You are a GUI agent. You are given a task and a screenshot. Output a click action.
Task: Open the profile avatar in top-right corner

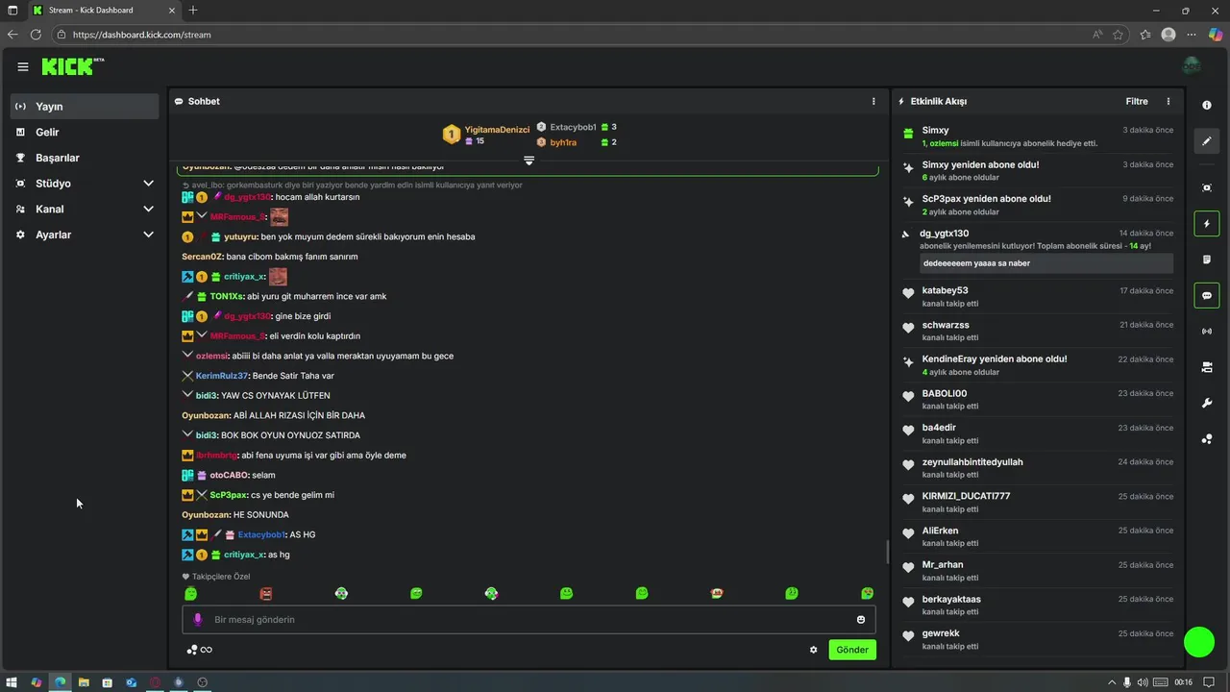(x=1192, y=66)
